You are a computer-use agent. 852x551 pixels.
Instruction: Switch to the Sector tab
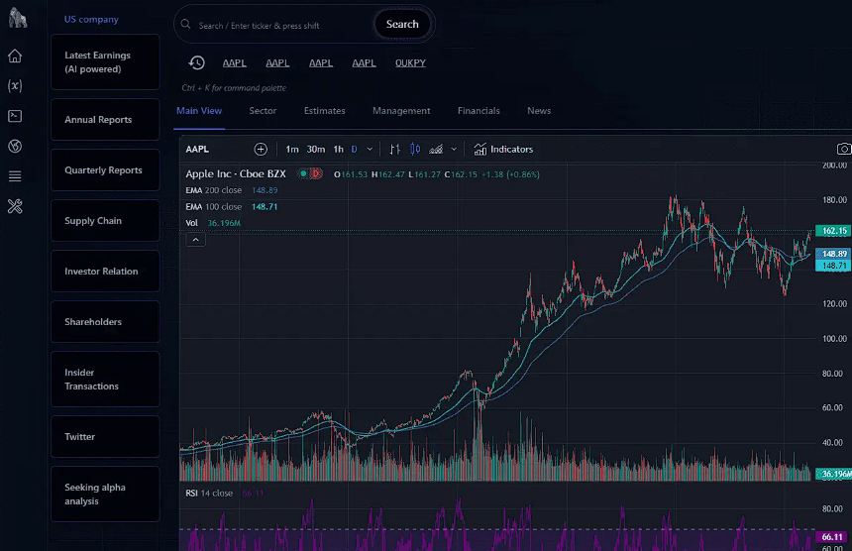[x=263, y=111]
